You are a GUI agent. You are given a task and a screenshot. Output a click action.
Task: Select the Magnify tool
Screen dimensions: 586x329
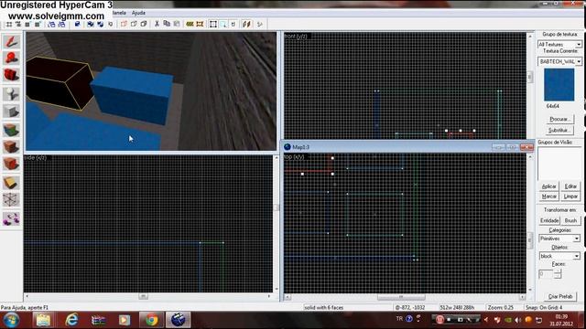pos(11,58)
